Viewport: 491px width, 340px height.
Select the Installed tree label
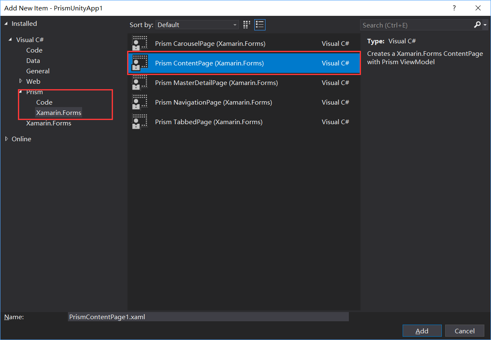click(x=24, y=23)
